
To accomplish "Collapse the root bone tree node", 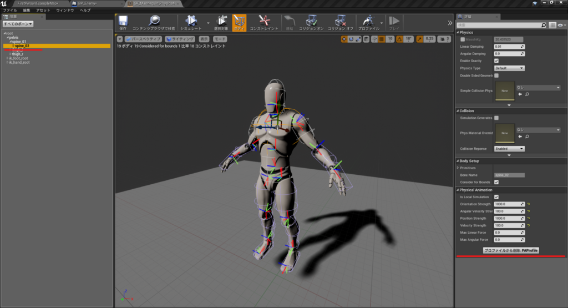I will pos(4,33).
